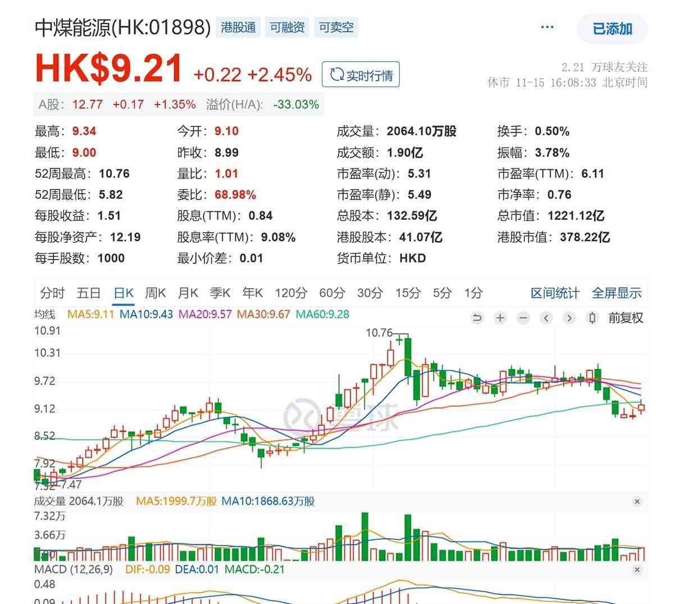Open the 前复权 price adjustment dropdown
674x604 pixels.
click(x=626, y=318)
